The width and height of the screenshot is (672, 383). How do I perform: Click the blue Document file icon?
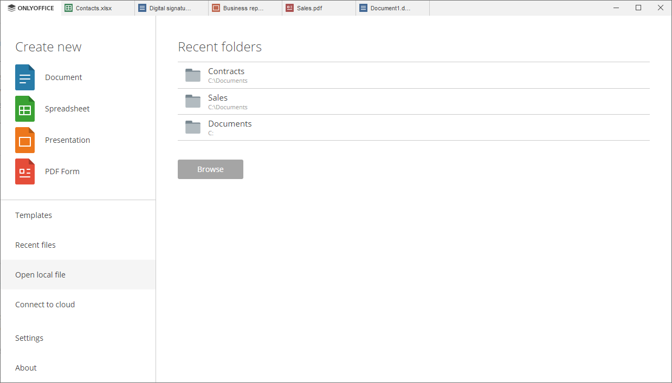point(25,77)
